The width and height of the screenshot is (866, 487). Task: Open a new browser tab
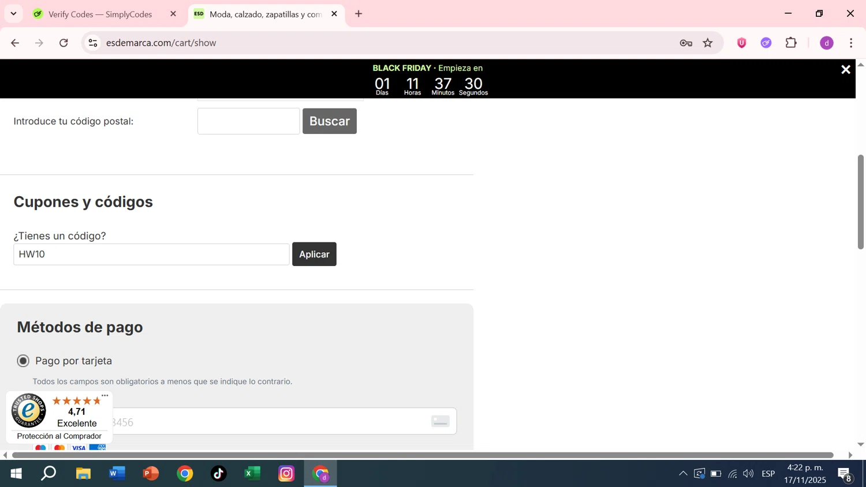pyautogui.click(x=359, y=14)
